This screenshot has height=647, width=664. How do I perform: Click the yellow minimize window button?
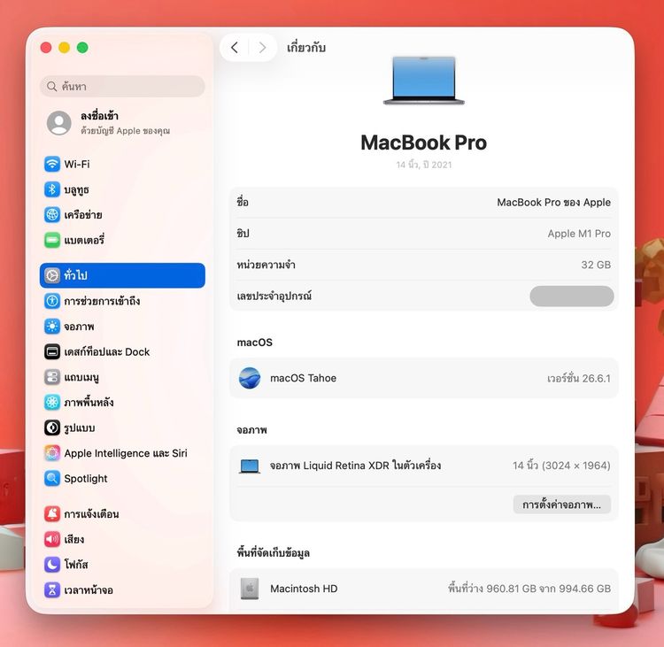[x=65, y=48]
